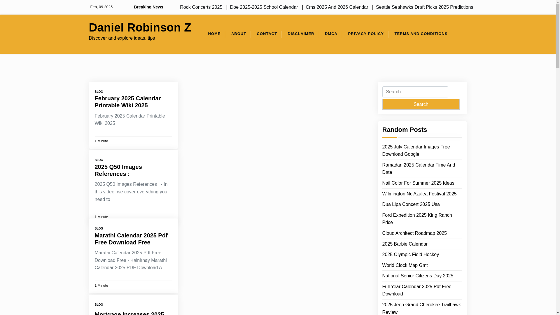Open the DMCA page
560x315 pixels.
tap(331, 34)
